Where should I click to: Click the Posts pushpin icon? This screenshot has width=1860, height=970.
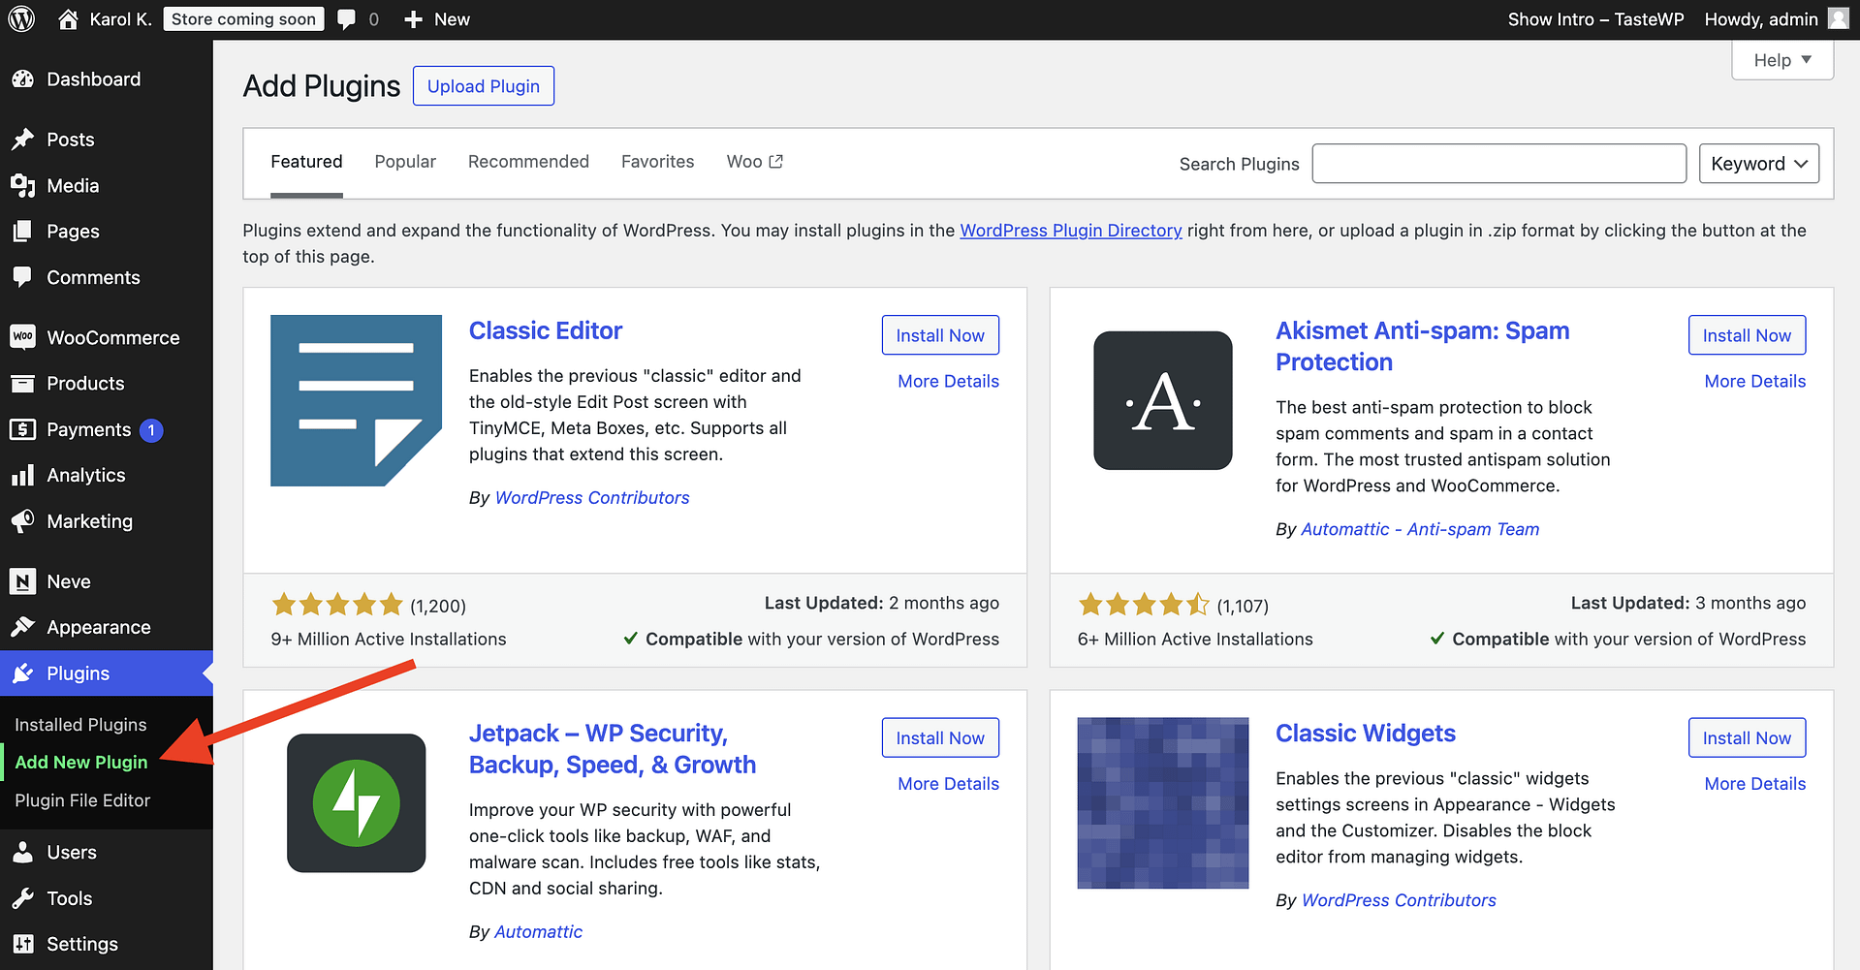coord(23,140)
